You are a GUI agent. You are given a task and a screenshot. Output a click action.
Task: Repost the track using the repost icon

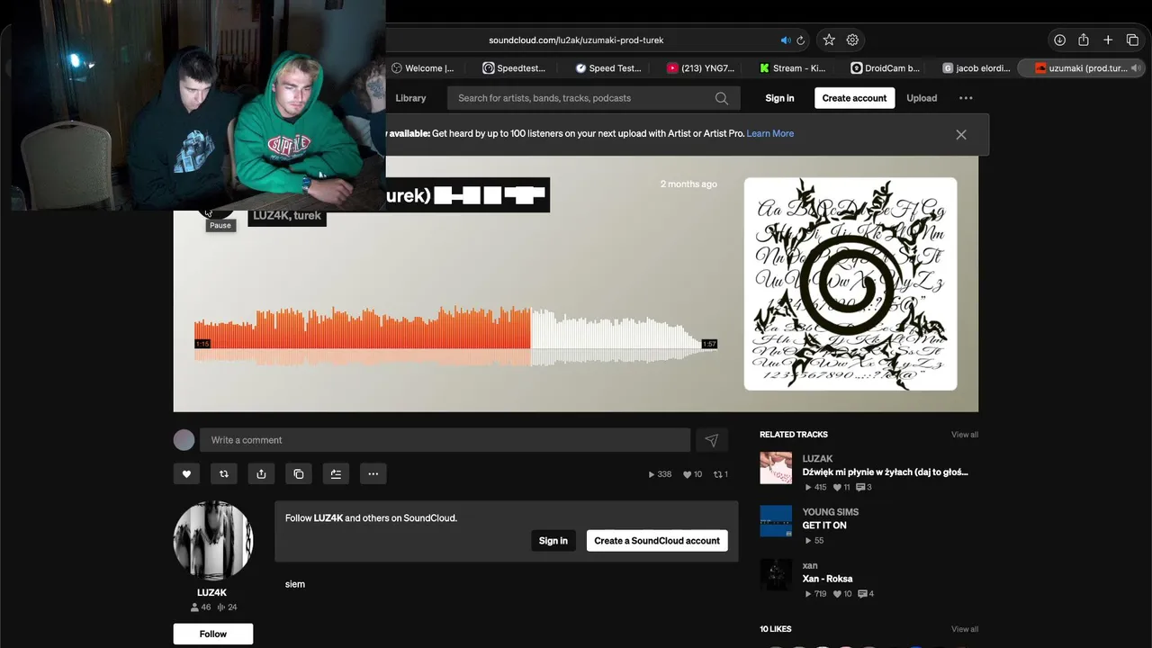(223, 473)
